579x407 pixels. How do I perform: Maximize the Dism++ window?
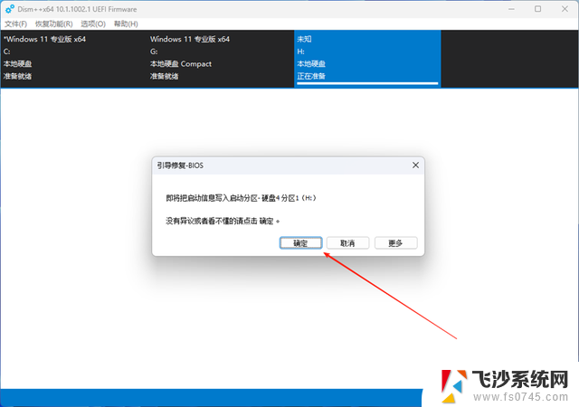538,9
